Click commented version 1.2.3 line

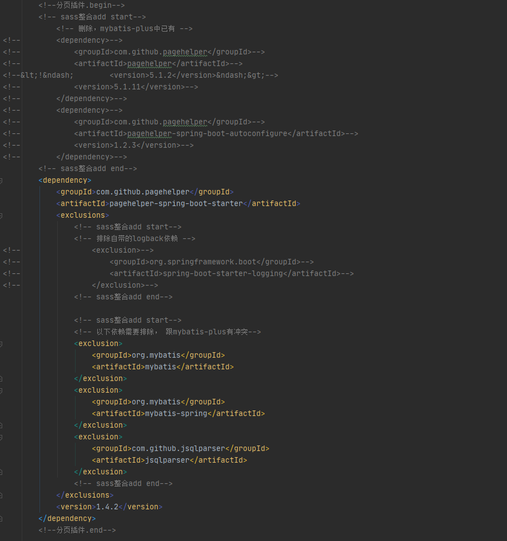(x=133, y=146)
